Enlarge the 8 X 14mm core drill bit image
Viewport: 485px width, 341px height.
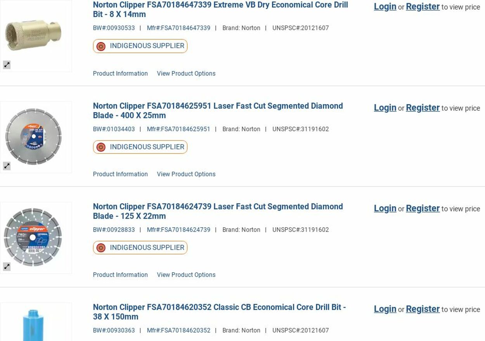[x=7, y=65]
